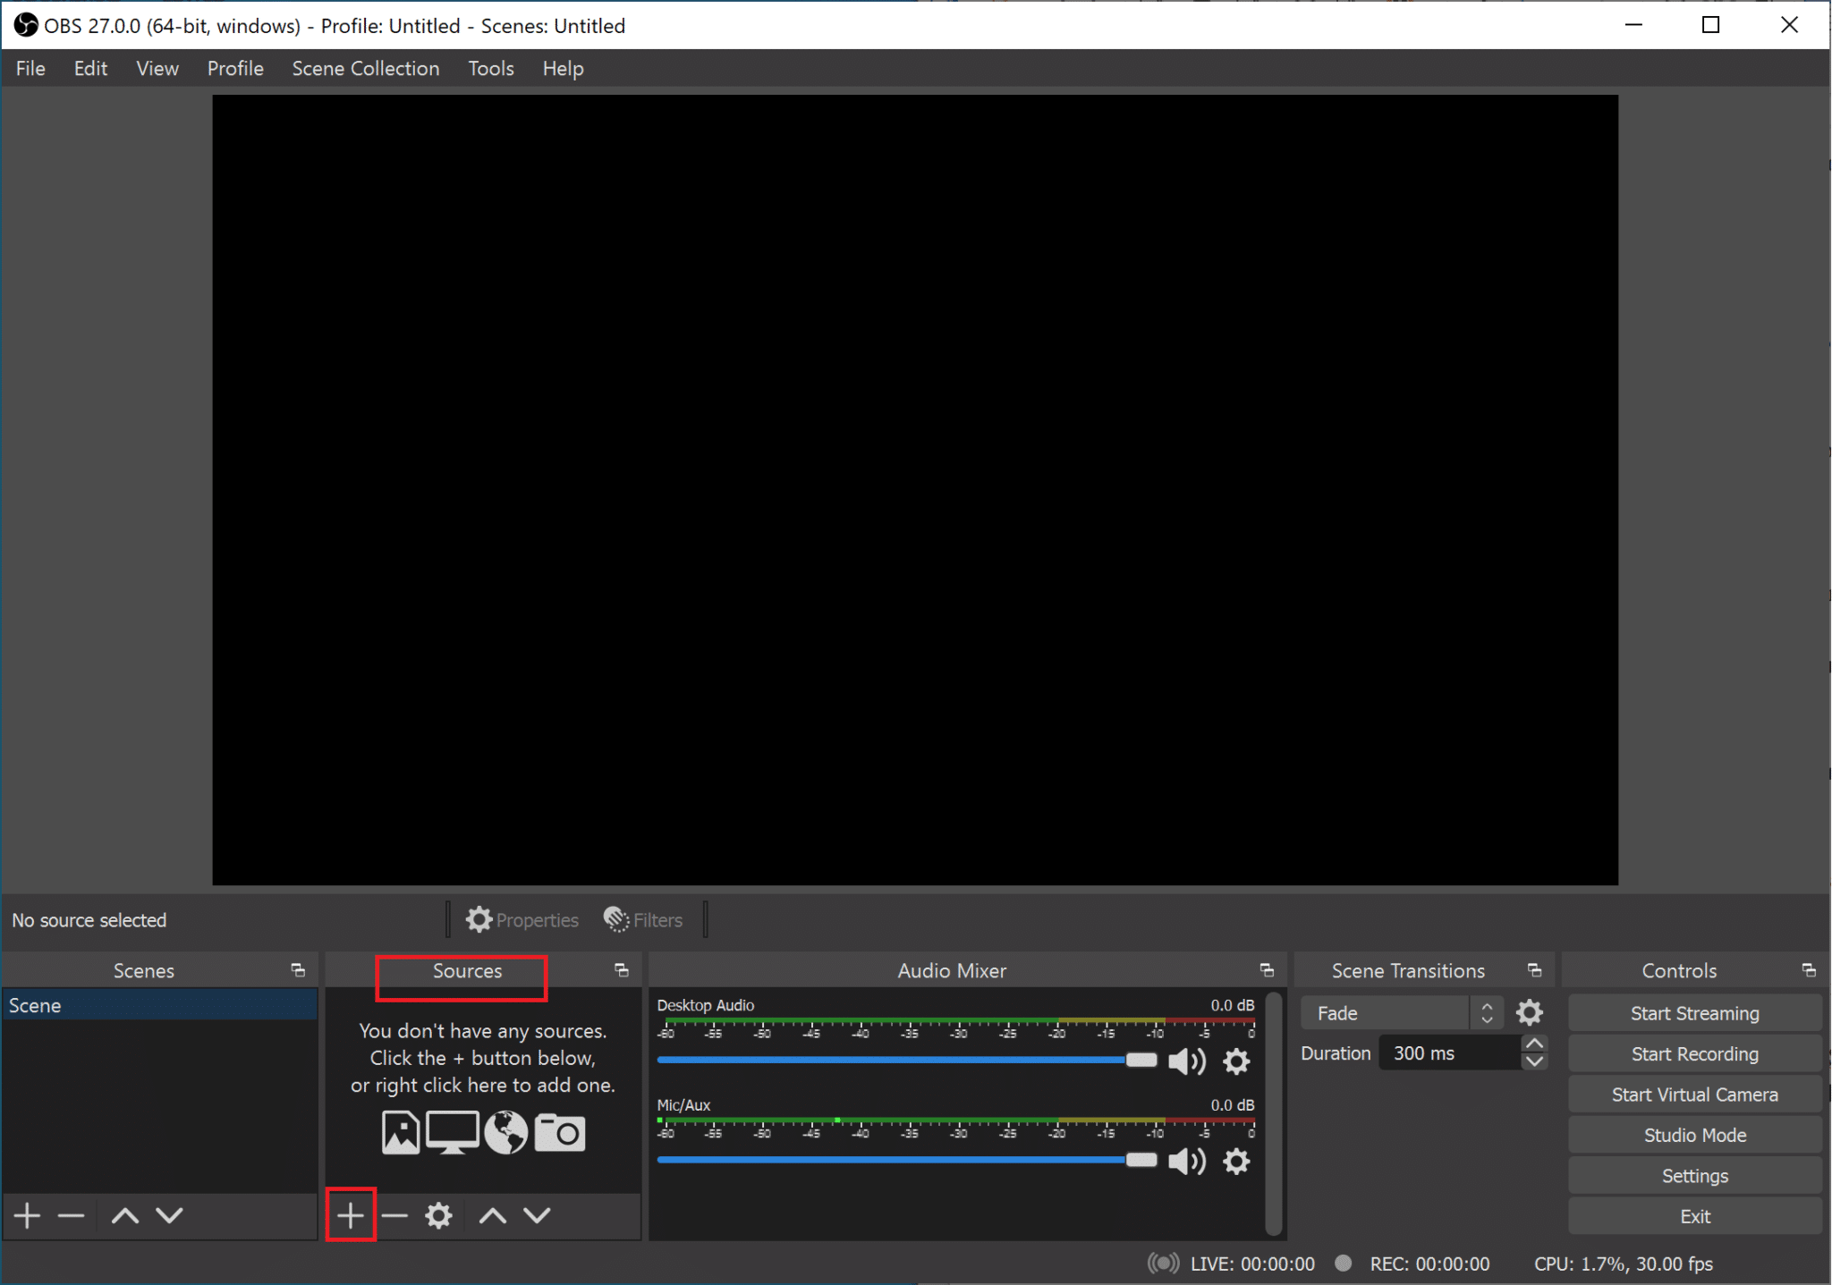
Task: Open Desktop Audio advanced settings gear
Action: (x=1237, y=1061)
